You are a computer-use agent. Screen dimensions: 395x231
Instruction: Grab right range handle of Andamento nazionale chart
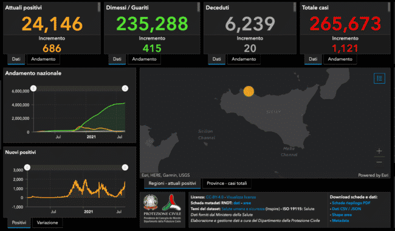[125, 88]
